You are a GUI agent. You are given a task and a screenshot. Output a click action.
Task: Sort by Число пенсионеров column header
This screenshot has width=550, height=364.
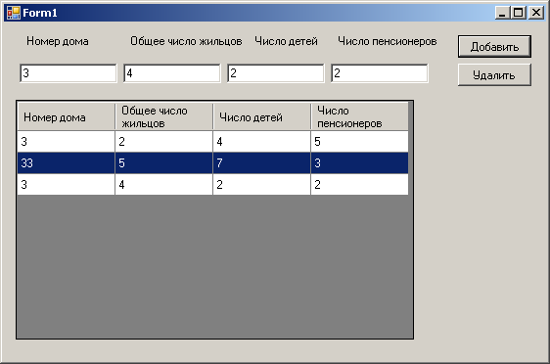coord(359,116)
